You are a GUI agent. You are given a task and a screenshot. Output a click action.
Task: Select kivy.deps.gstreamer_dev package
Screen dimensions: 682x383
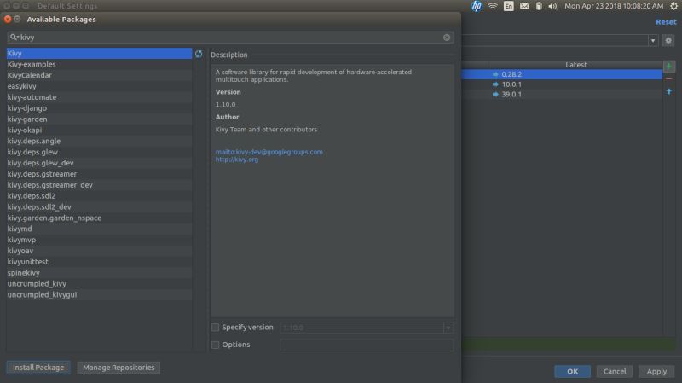pyautogui.click(x=99, y=184)
